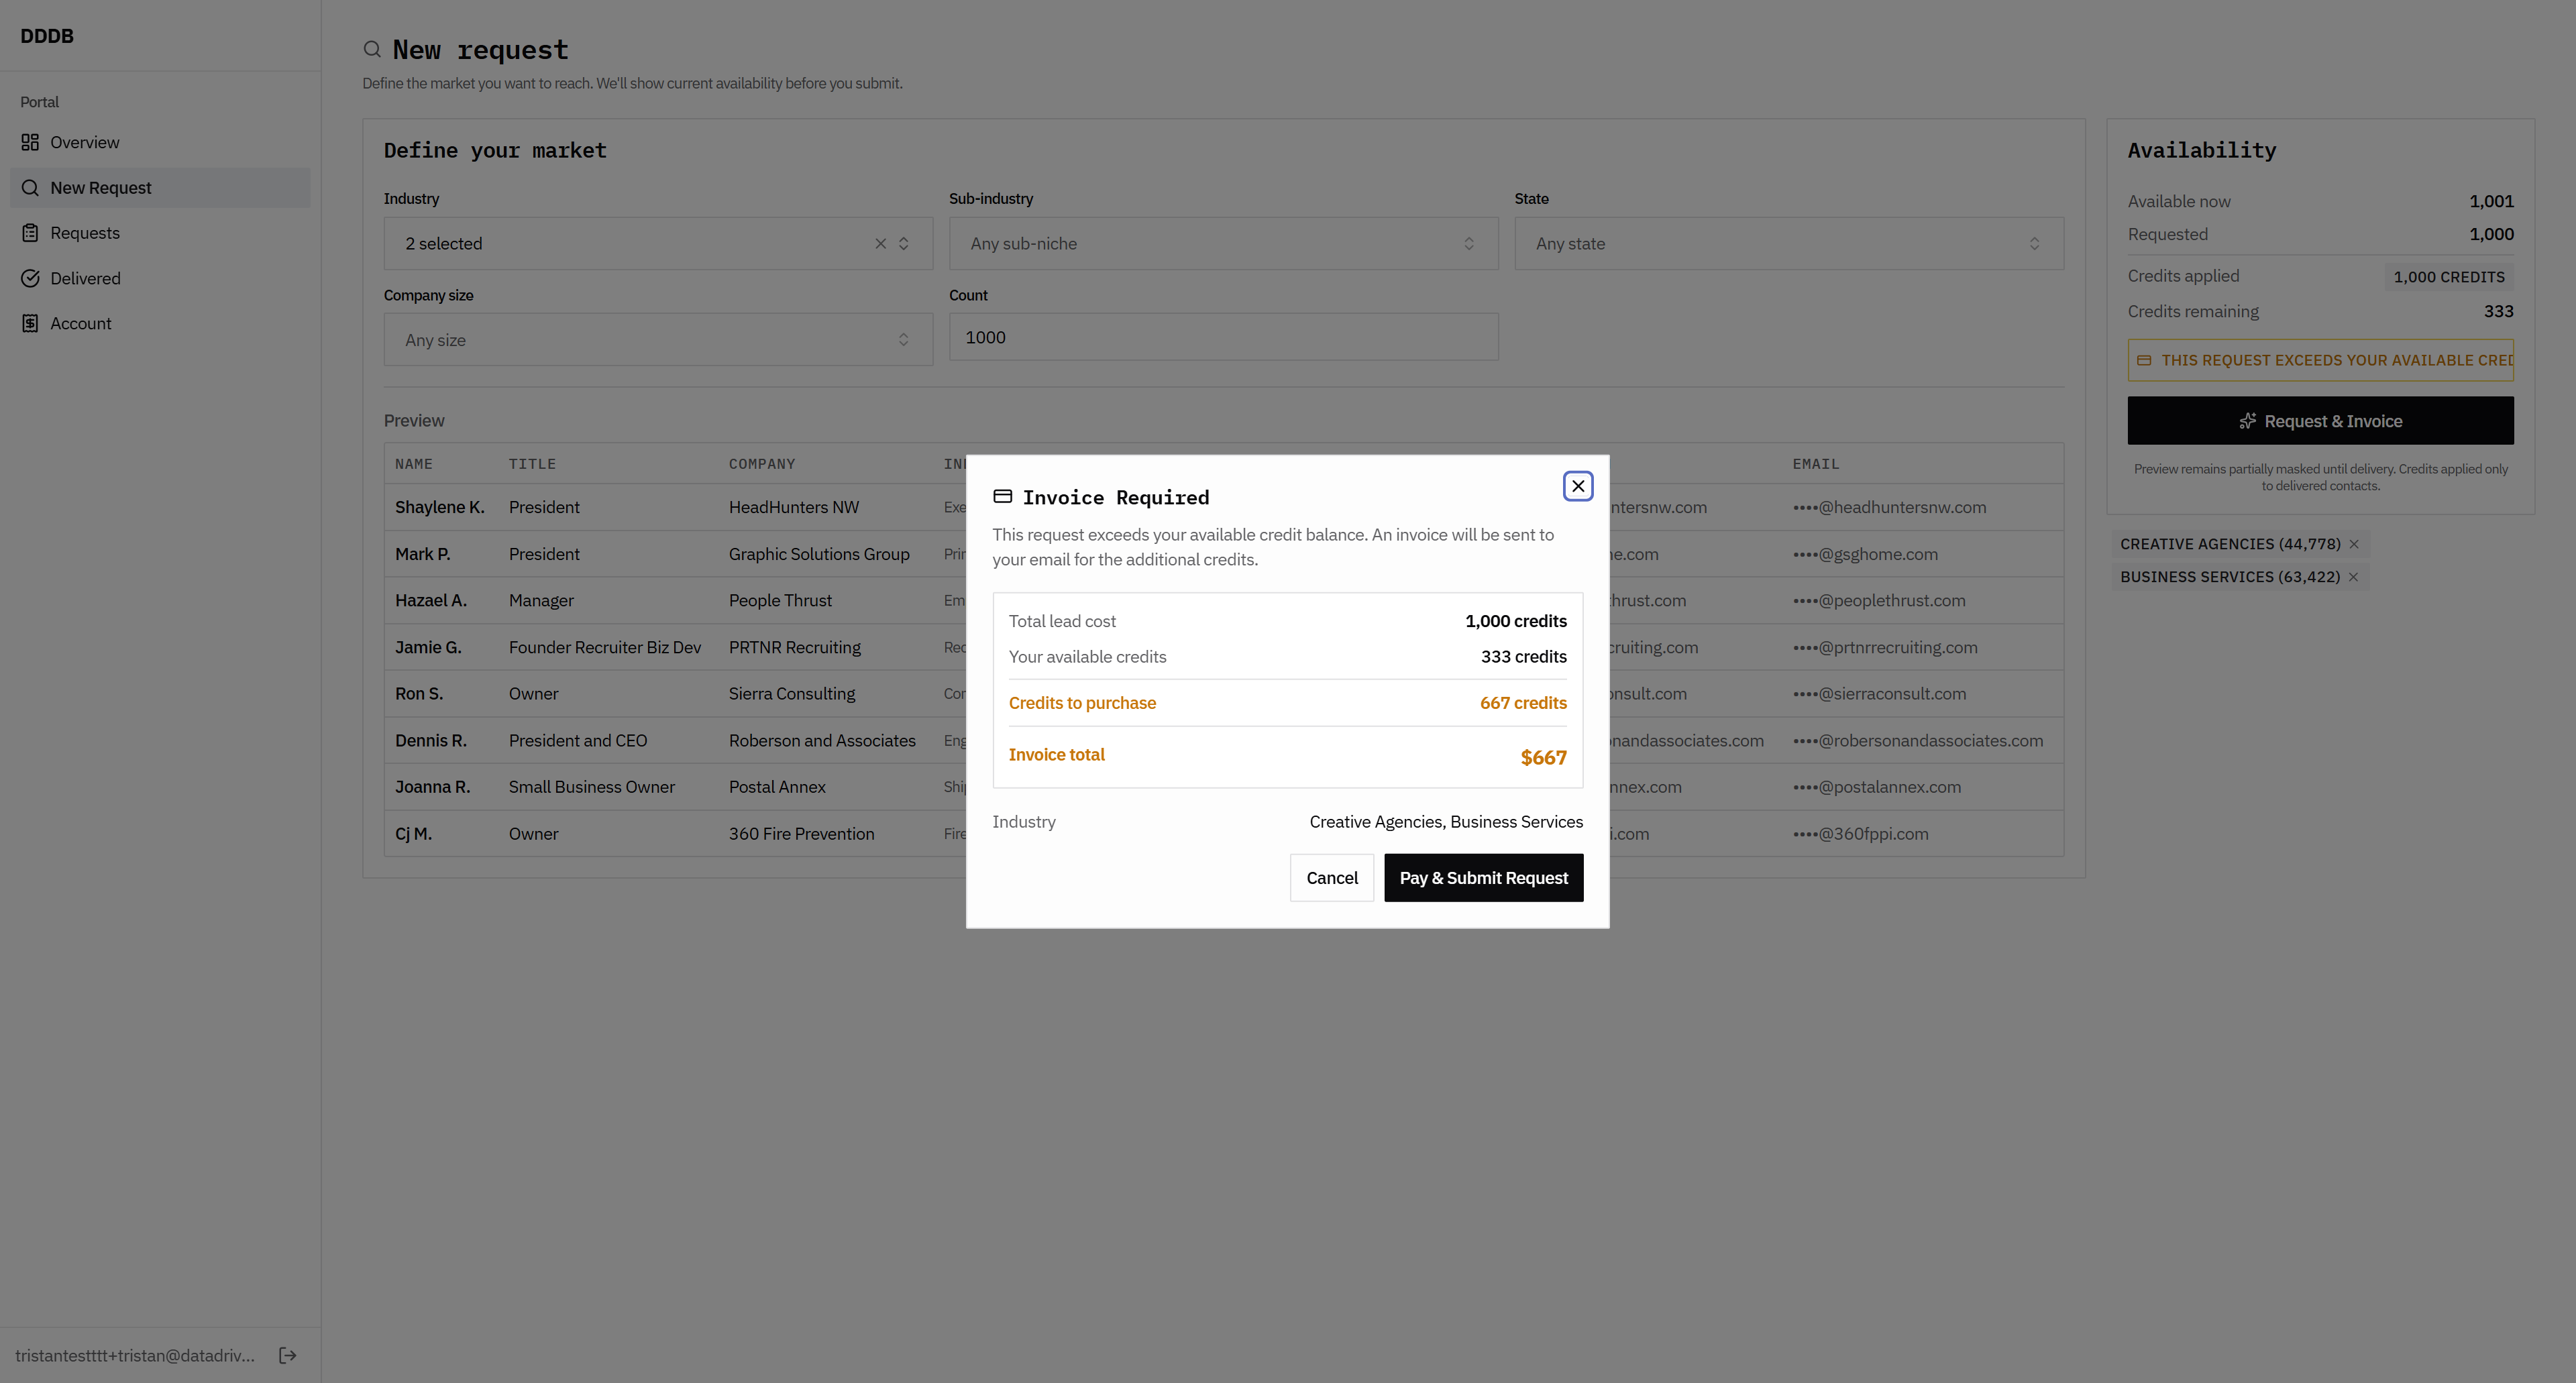Open the Delivered menu item
The width and height of the screenshot is (2576, 1383).
pos(85,278)
